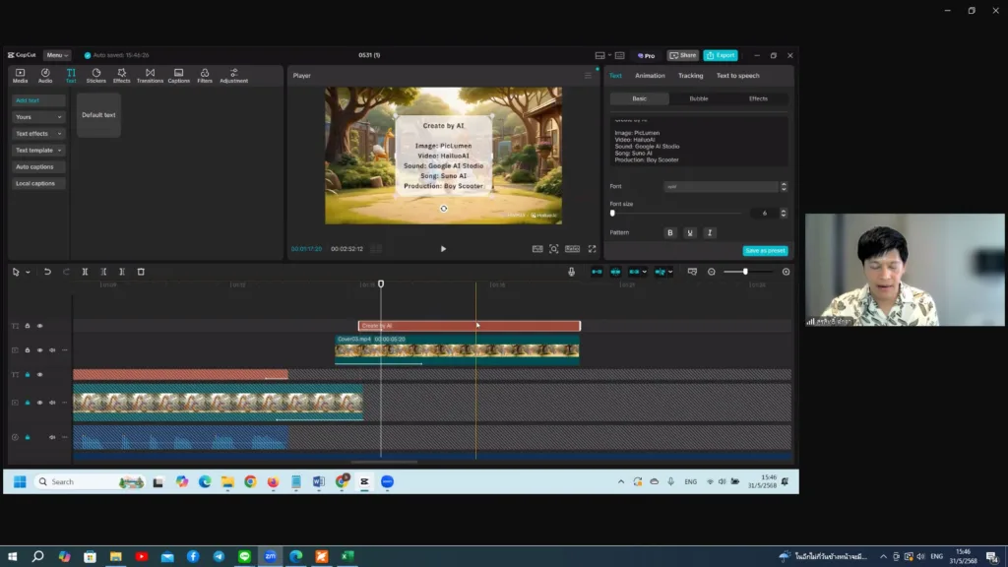The width and height of the screenshot is (1008, 567).
Task: Click the Effects icon in top toolbar
Action: tap(121, 75)
